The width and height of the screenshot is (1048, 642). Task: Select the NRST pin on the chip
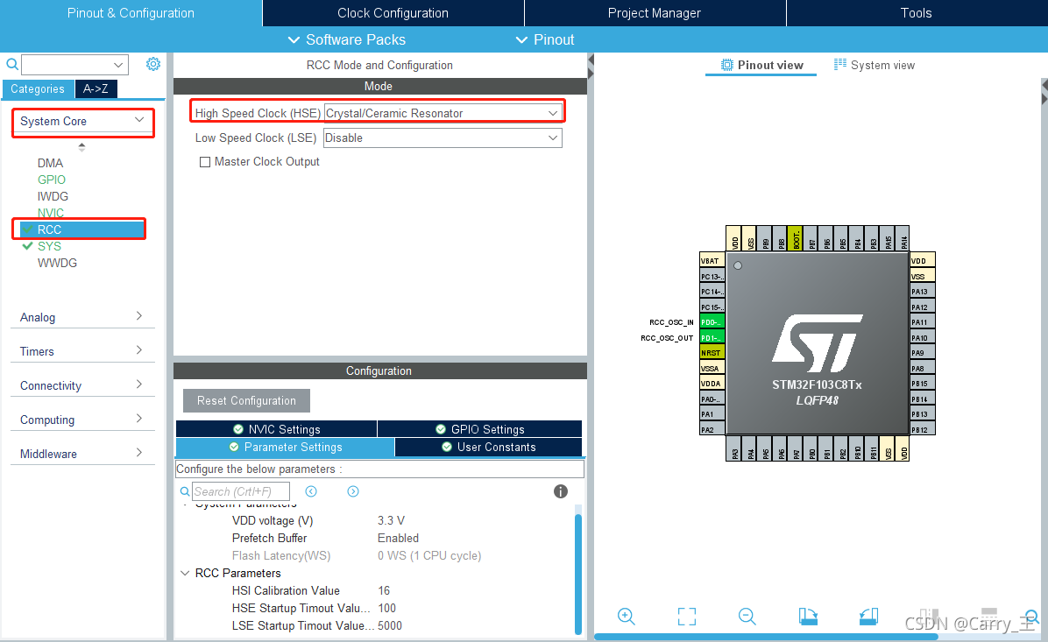[712, 353]
